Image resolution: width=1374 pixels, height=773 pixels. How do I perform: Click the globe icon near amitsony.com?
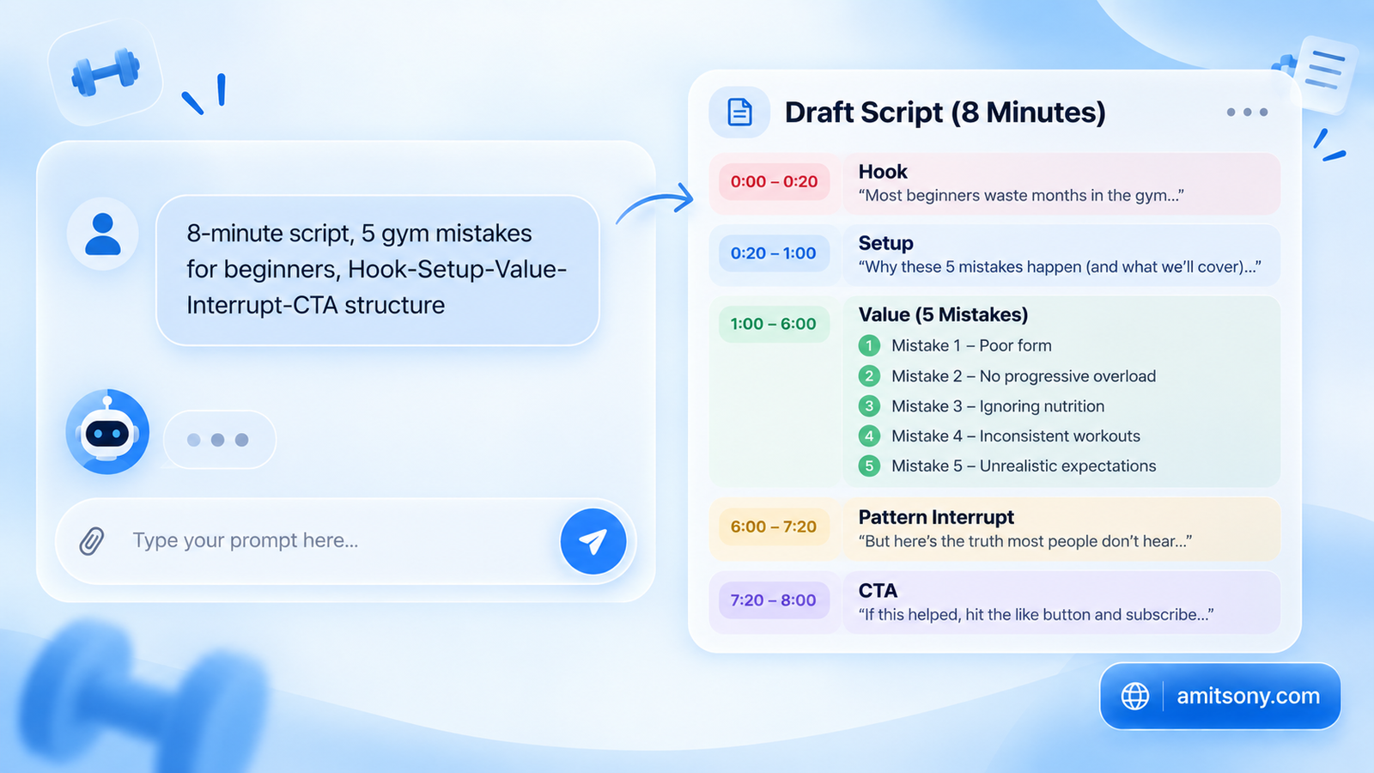[1135, 696]
